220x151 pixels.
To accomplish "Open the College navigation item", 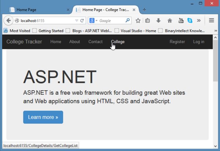I will (118, 42).
